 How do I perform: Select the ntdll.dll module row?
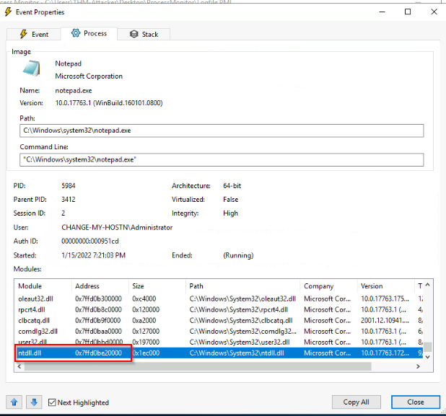[219, 353]
